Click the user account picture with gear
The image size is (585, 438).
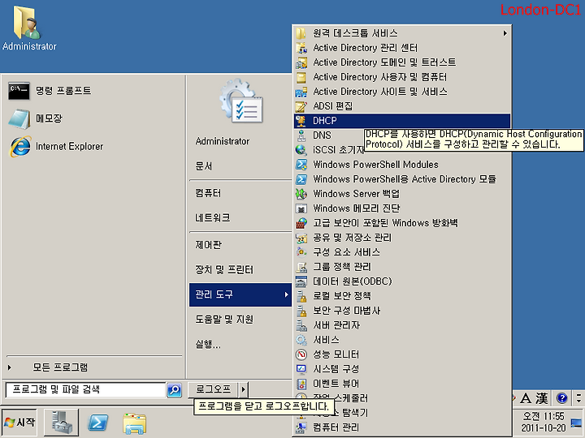(240, 101)
